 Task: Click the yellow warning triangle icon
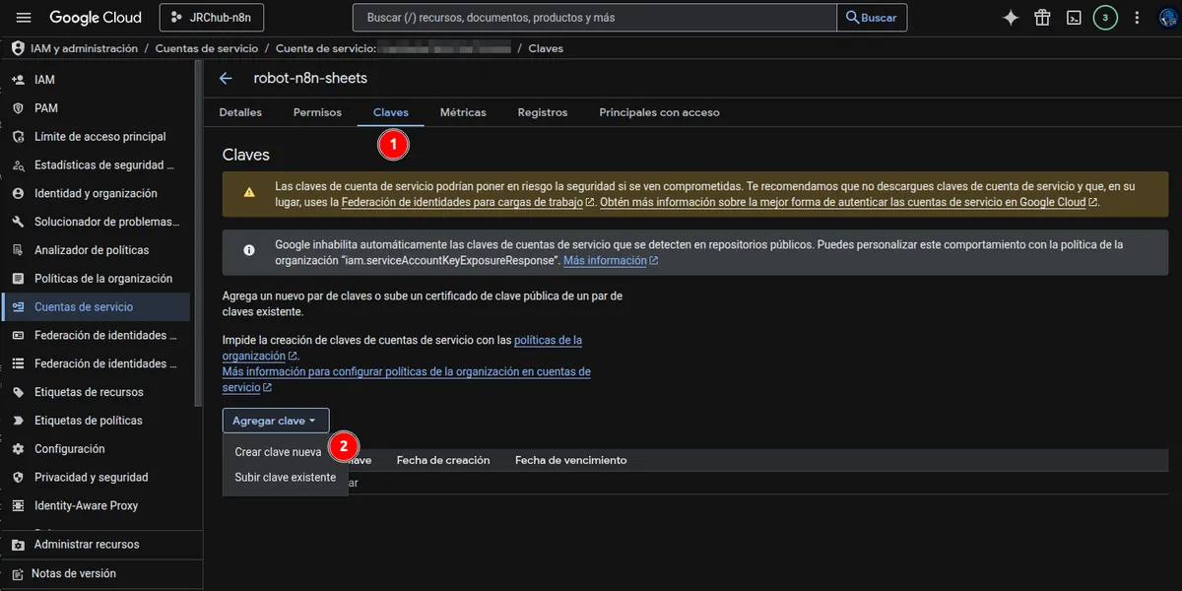[250, 192]
